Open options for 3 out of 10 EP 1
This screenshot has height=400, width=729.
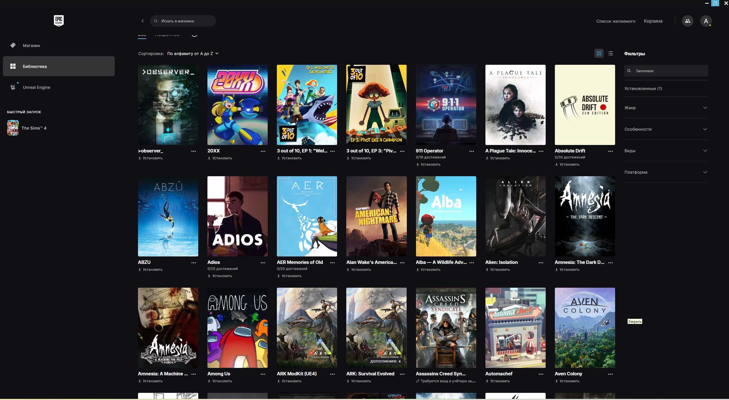(333, 151)
